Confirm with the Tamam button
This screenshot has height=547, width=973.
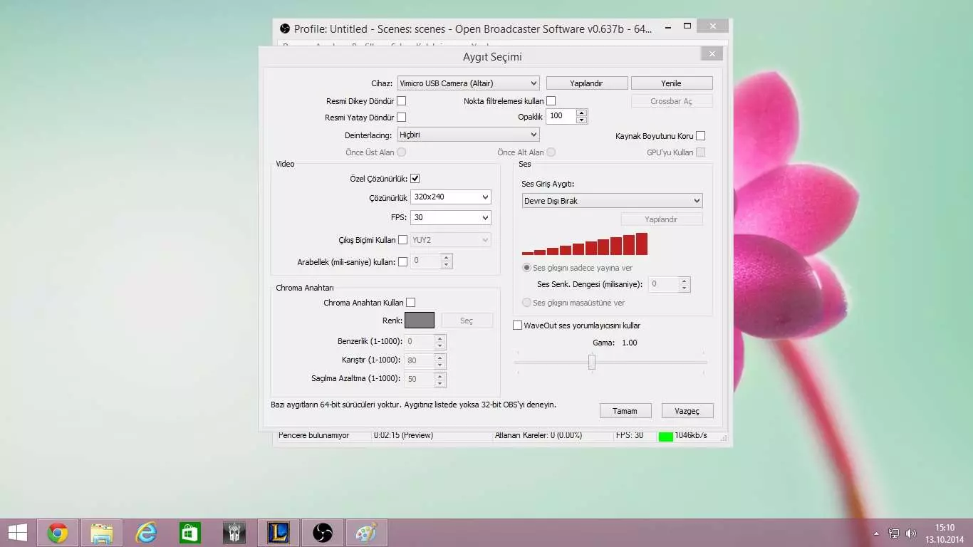click(x=625, y=411)
